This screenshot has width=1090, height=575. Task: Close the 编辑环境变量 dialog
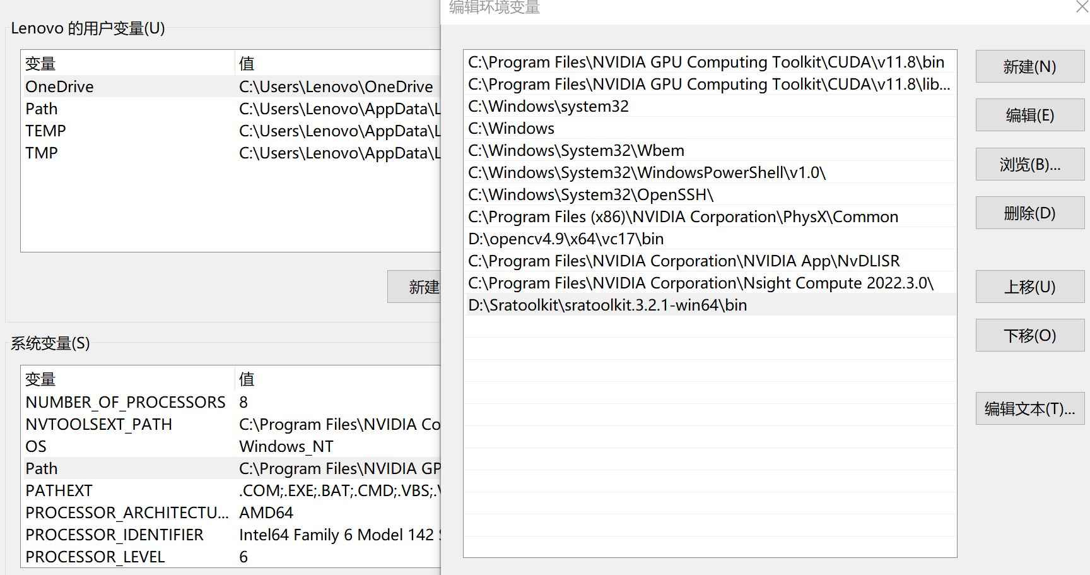click(1081, 7)
